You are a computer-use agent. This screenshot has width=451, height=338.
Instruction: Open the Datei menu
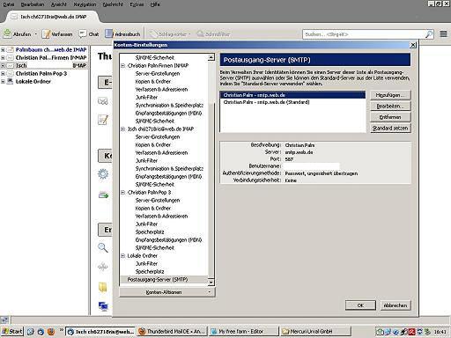(x=8, y=4)
